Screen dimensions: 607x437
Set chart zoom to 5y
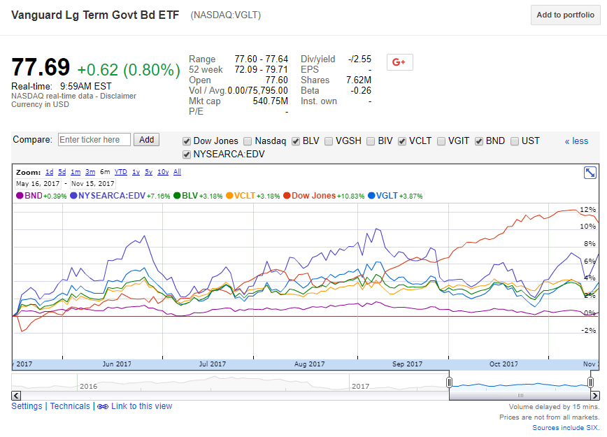click(x=149, y=172)
